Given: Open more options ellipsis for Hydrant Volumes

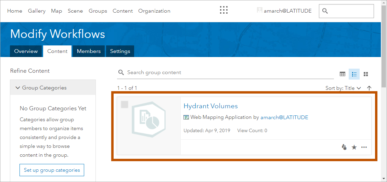Looking at the screenshot, I should pos(364,147).
